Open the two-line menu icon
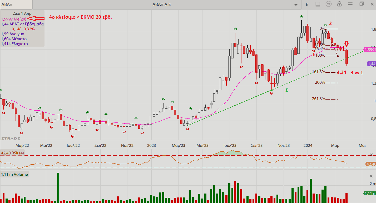This screenshot has height=203, width=376. 350,4
